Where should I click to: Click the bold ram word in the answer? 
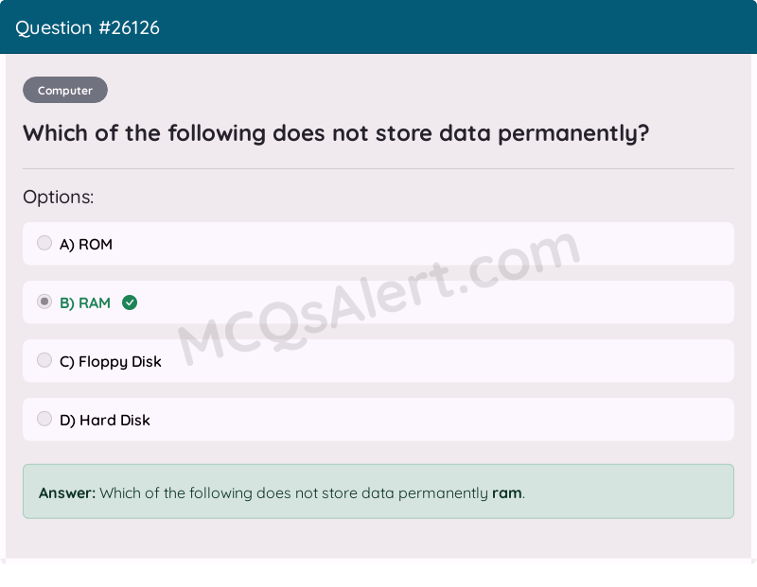(506, 492)
